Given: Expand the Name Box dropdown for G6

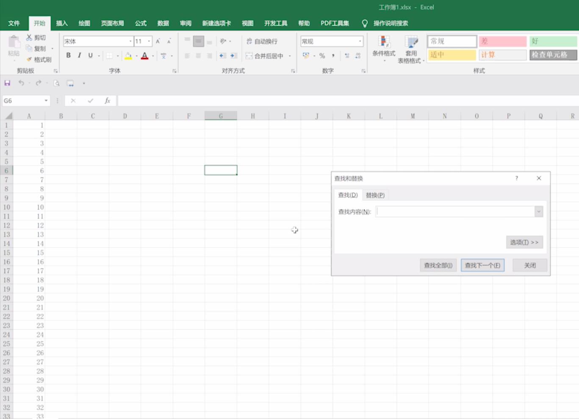Looking at the screenshot, I should tap(46, 100).
